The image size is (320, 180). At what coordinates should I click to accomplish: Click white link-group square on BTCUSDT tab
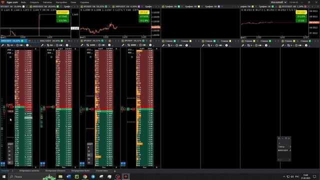pyautogui.click(x=23, y=6)
